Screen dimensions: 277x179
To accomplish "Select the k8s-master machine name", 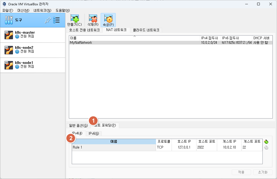I will pos(25,33).
